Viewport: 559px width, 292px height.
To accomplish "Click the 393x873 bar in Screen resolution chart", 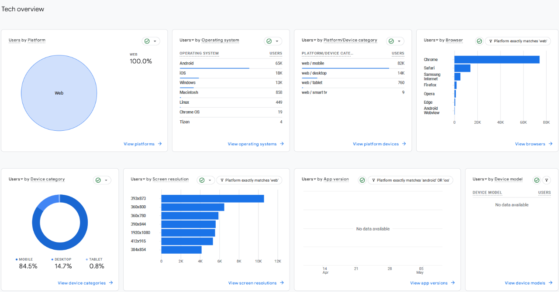I will (212, 199).
